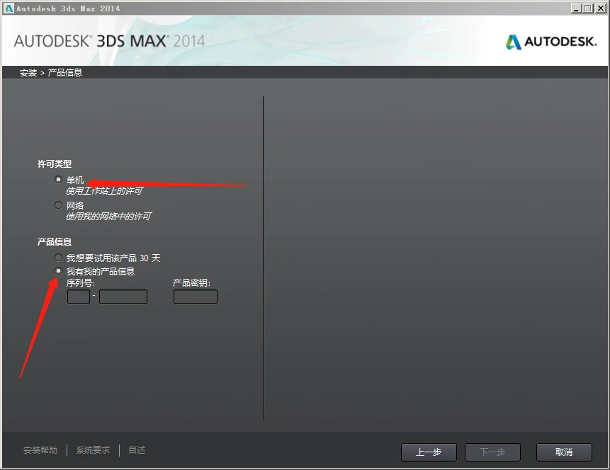
Task: Click the 产品信息 section heading
Action: point(55,242)
